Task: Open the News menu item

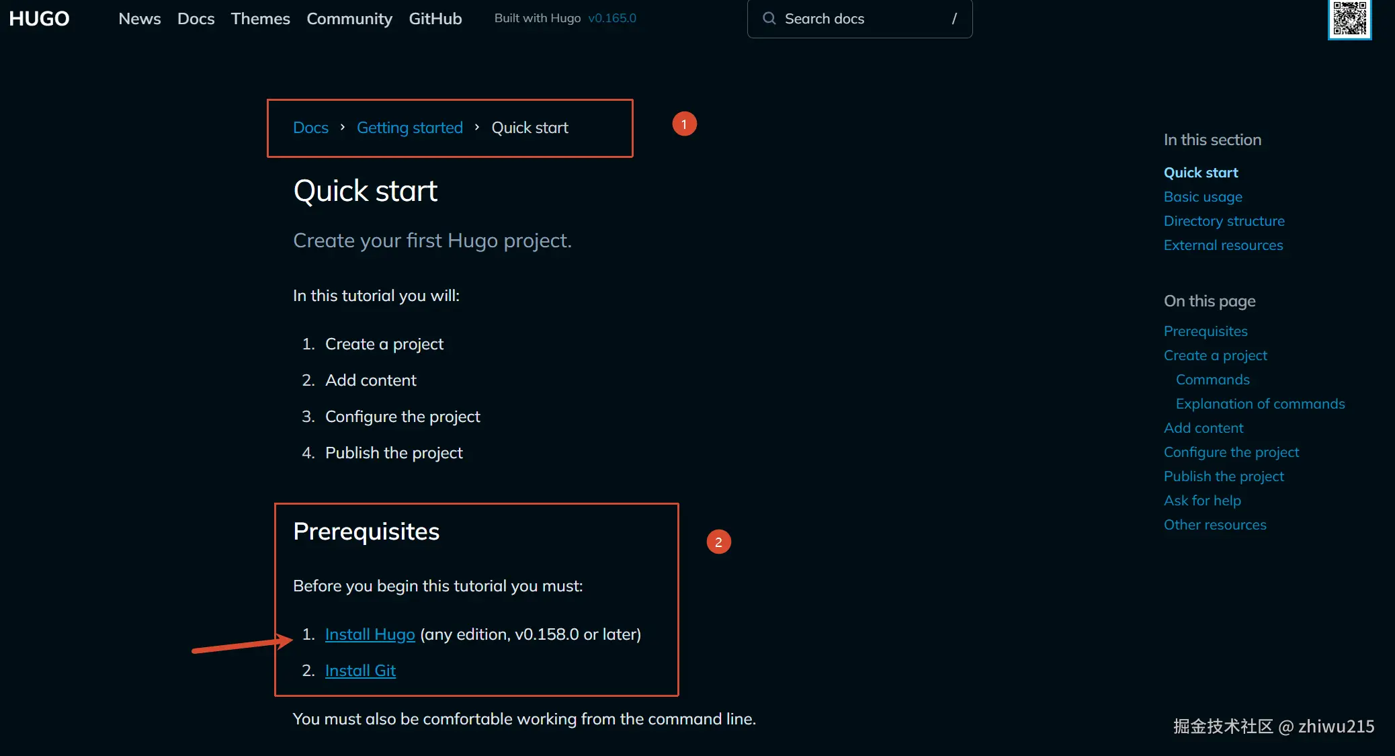Action: tap(140, 18)
